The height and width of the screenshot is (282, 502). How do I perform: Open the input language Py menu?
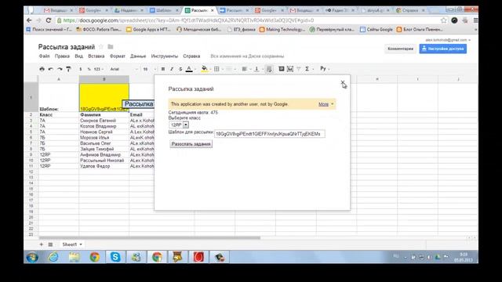[325, 69]
